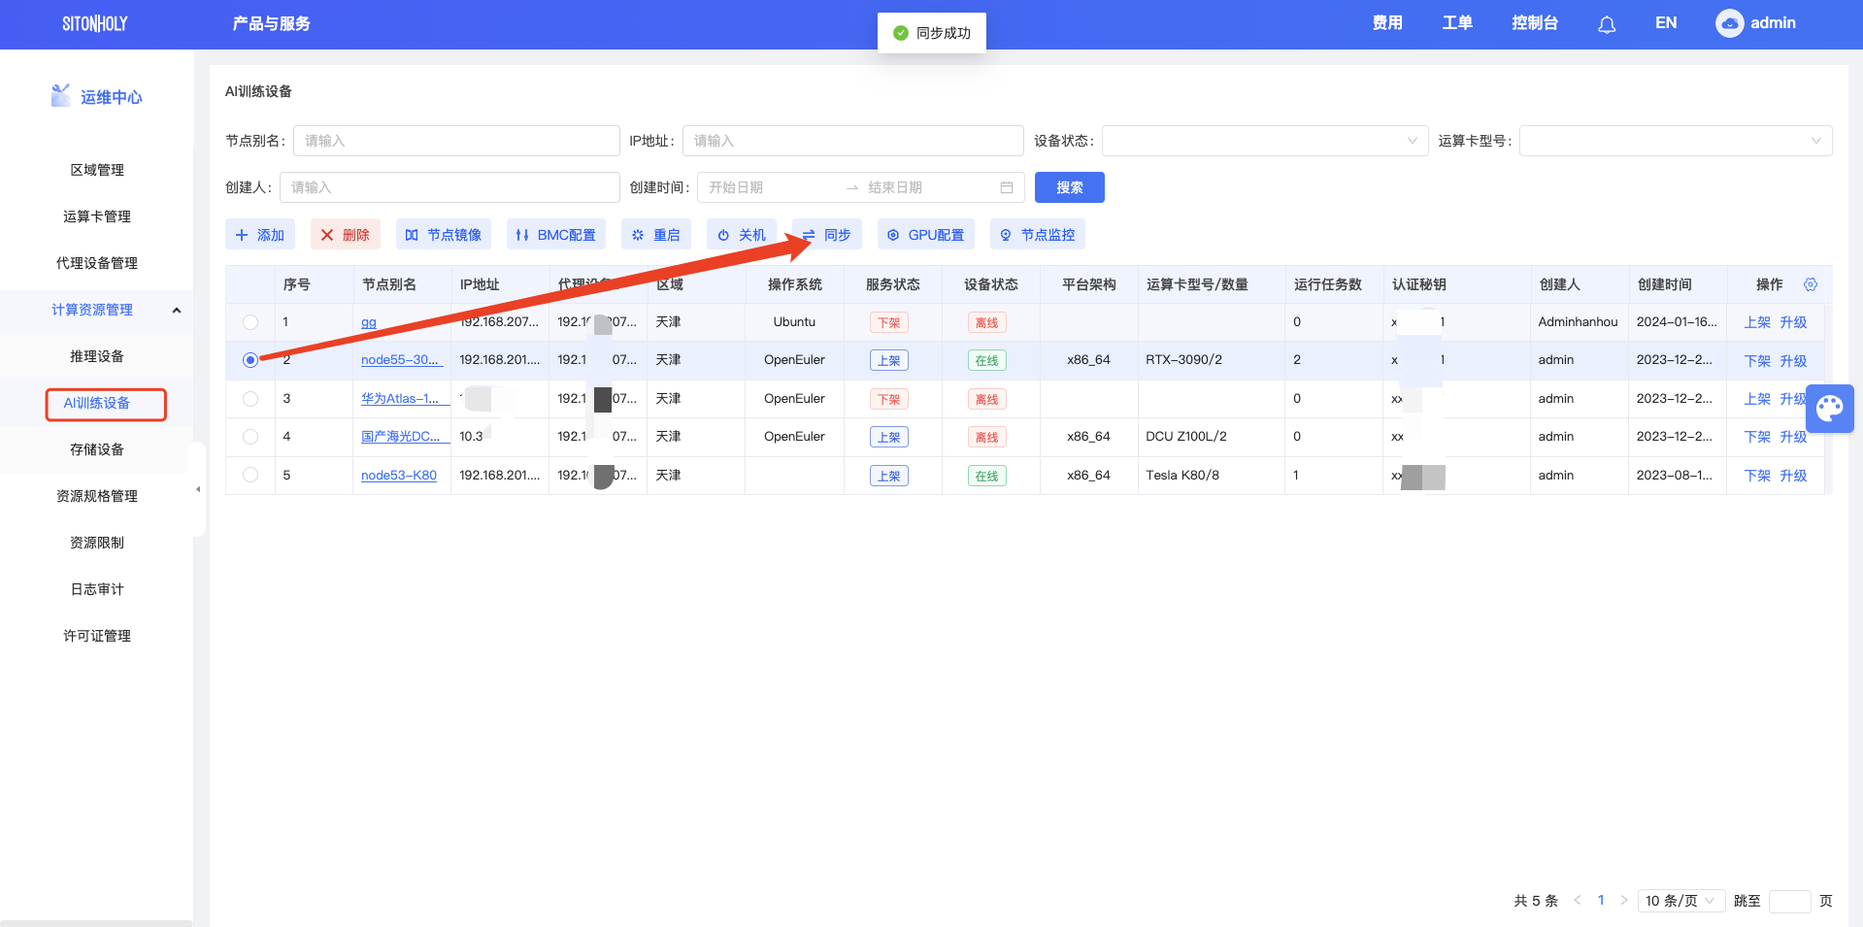
Task: Open 费用 in the top bar
Action: pos(1387,23)
